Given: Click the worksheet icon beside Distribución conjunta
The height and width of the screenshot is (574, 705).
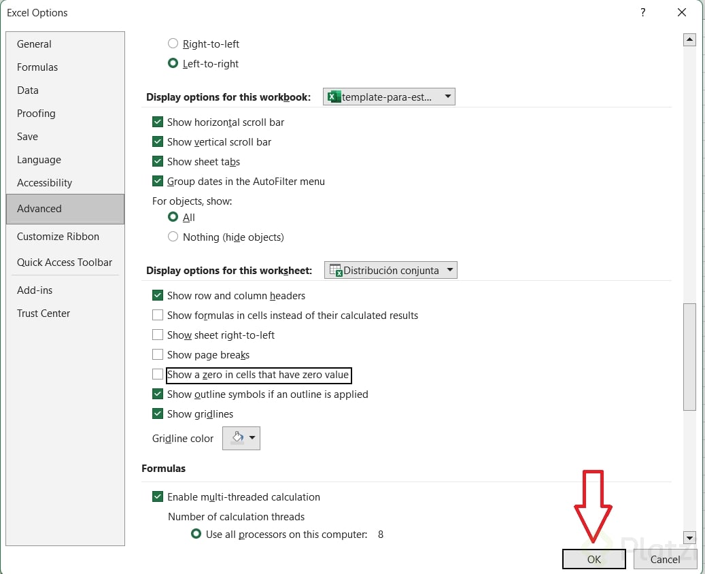Looking at the screenshot, I should 335,270.
